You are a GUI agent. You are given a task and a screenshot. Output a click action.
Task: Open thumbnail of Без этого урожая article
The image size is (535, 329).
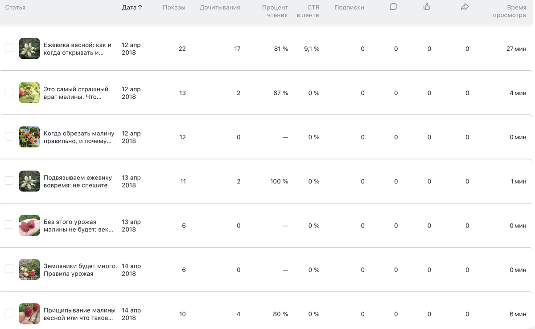coord(29,225)
